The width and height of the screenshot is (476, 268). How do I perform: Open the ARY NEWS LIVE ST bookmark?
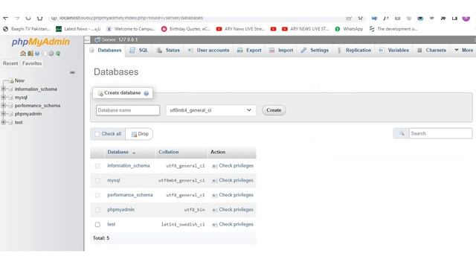pos(306,29)
